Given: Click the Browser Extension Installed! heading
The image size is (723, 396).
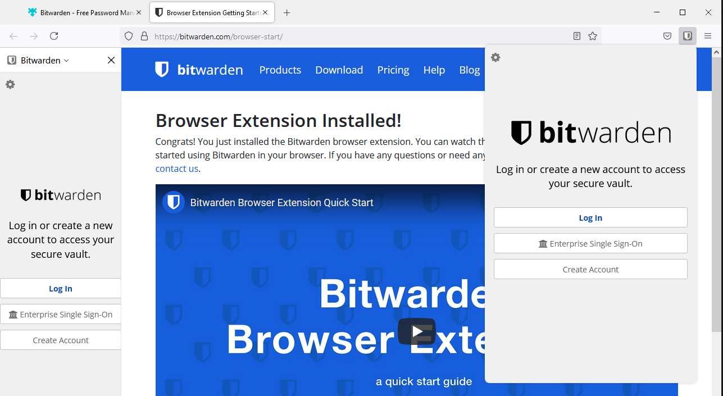Looking at the screenshot, I should click(279, 121).
